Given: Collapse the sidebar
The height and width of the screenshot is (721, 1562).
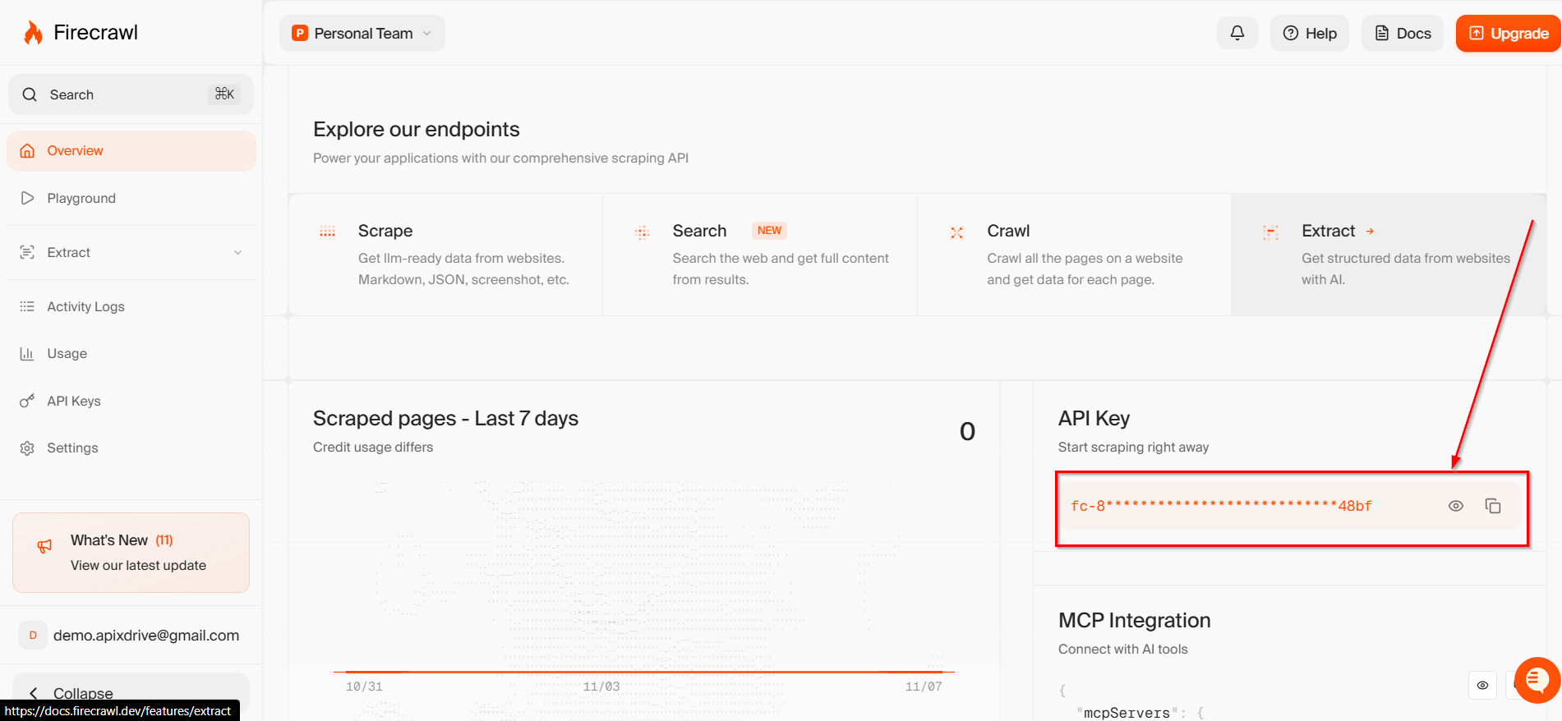Looking at the screenshot, I should (x=131, y=693).
